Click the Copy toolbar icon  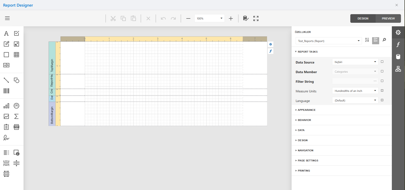pyautogui.click(x=123, y=18)
